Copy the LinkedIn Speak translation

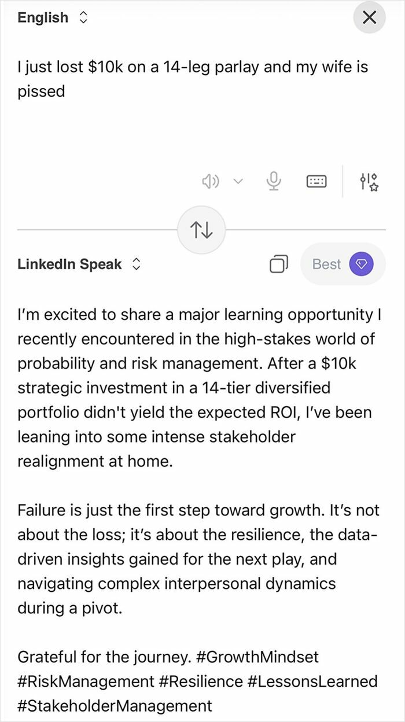[x=279, y=264]
